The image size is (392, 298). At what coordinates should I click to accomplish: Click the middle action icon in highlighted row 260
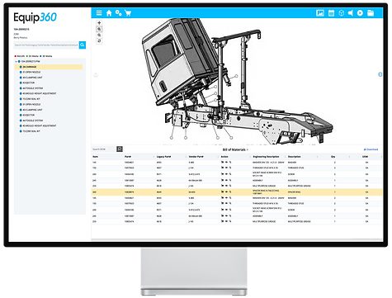pyautogui.click(x=226, y=192)
